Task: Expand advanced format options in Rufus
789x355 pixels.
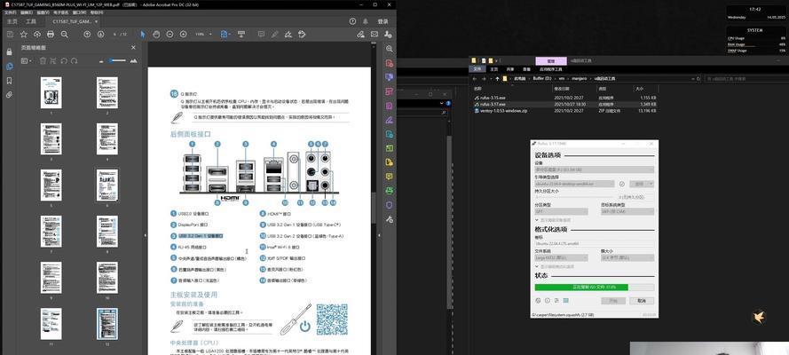Action: pos(555,266)
